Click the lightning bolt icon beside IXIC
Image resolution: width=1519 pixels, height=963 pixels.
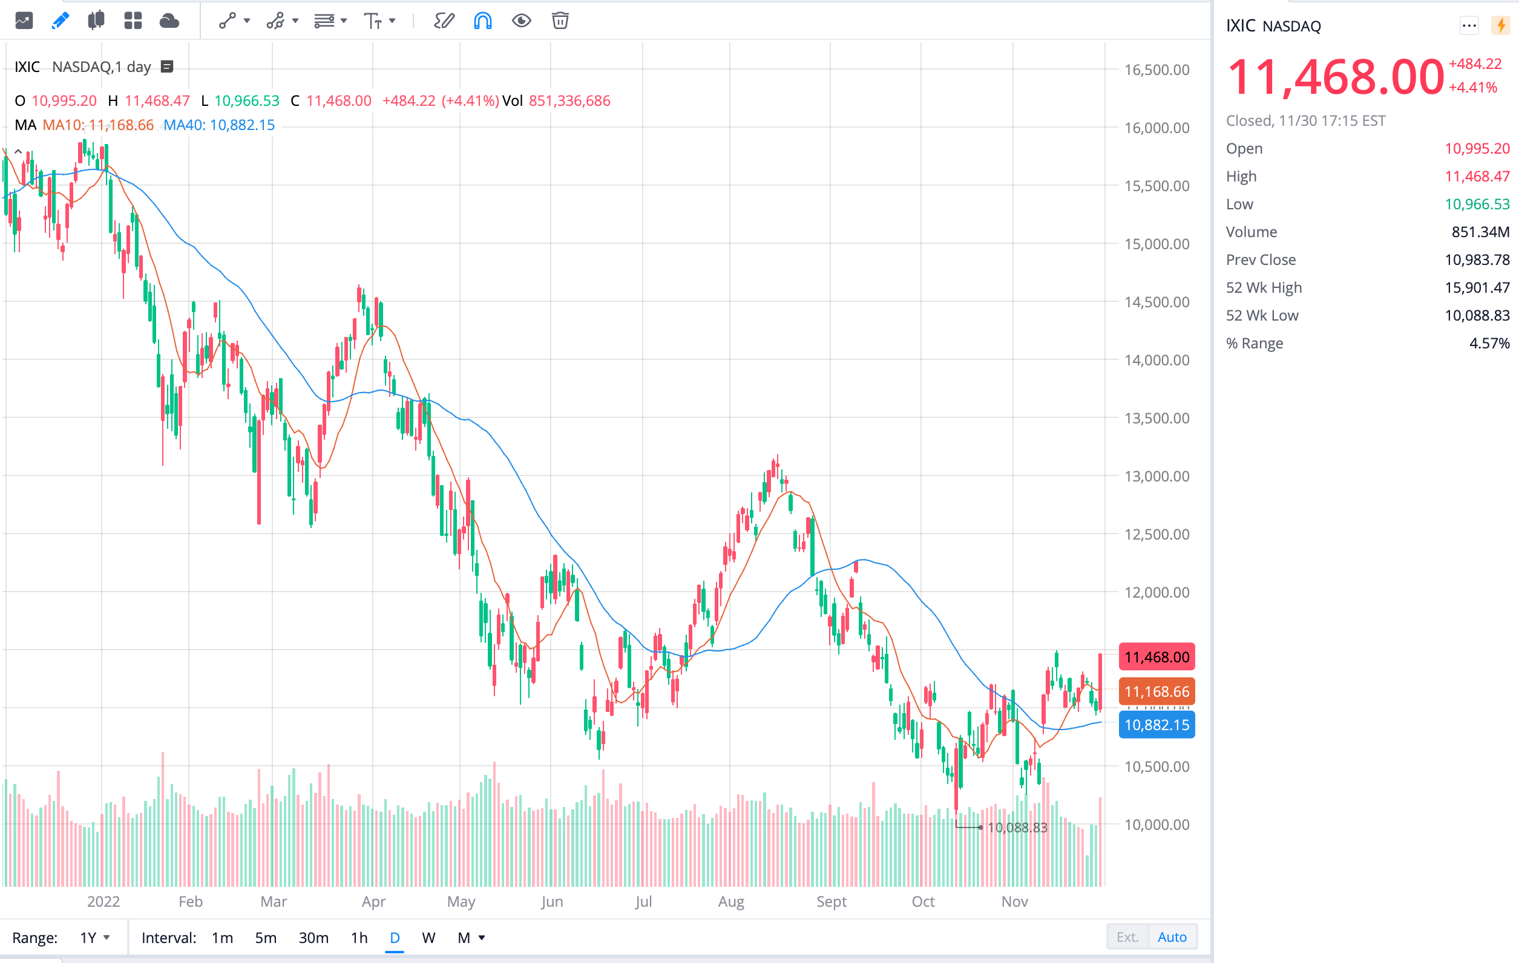point(1501,26)
